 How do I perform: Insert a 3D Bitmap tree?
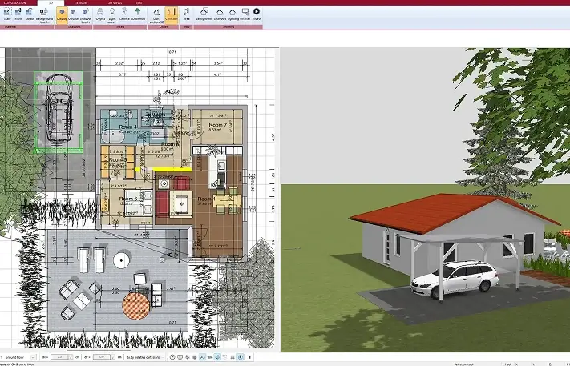pyautogui.click(x=138, y=14)
